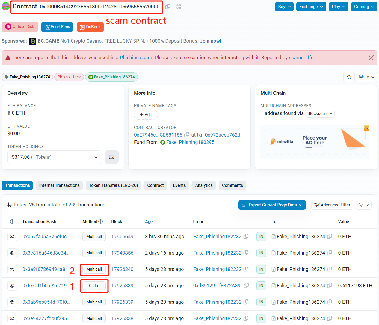
Task: Open the Blockscan multichain dropdown
Action: point(320,114)
